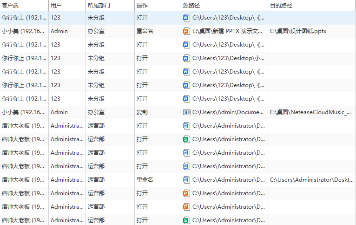Click PowerPoint icon beside 新建 PPTX 演示文 path

click(186, 31)
